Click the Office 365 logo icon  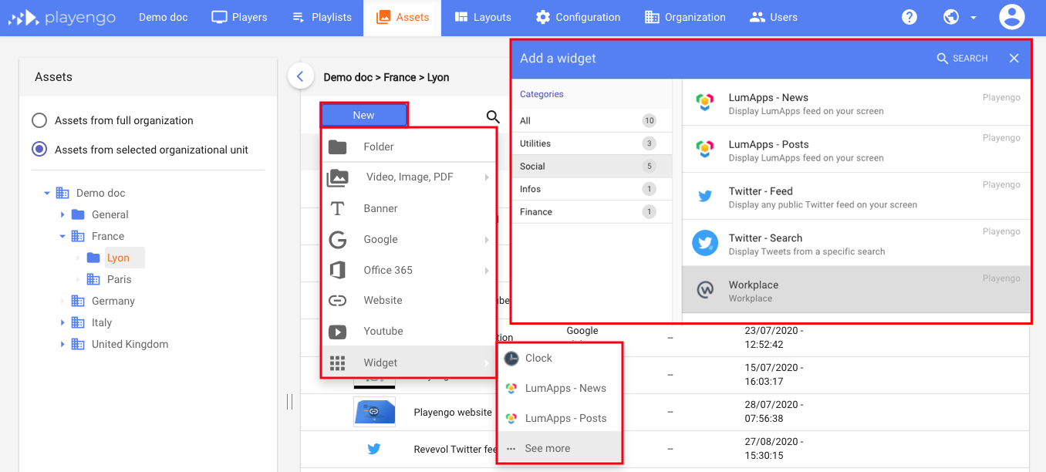(337, 270)
